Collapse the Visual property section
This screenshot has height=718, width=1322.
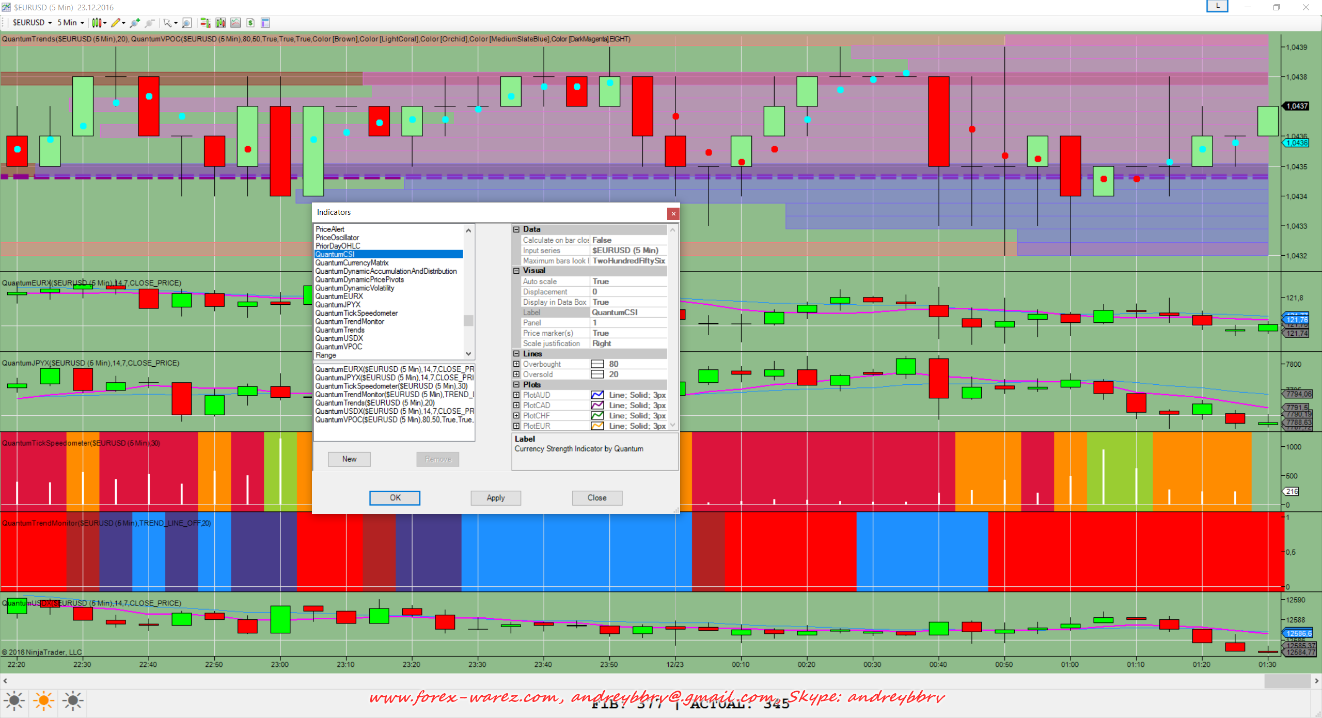[516, 271]
